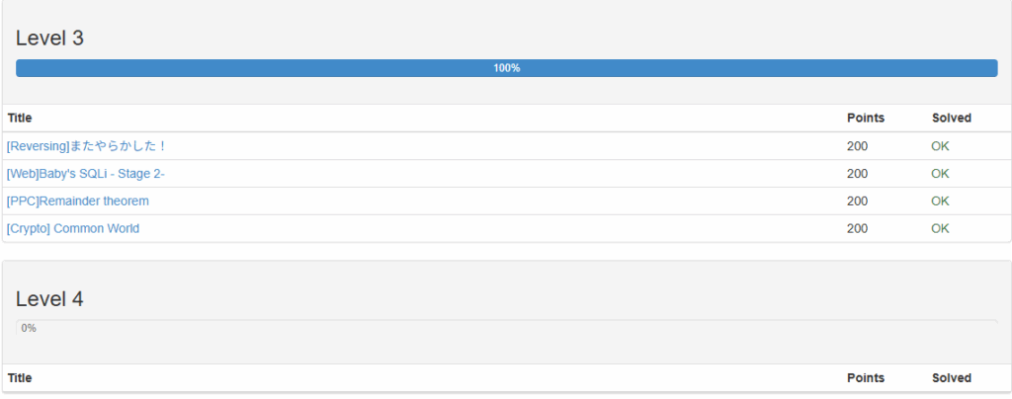
Task: Click the Solved column header under Level 4
Action: tap(952, 378)
